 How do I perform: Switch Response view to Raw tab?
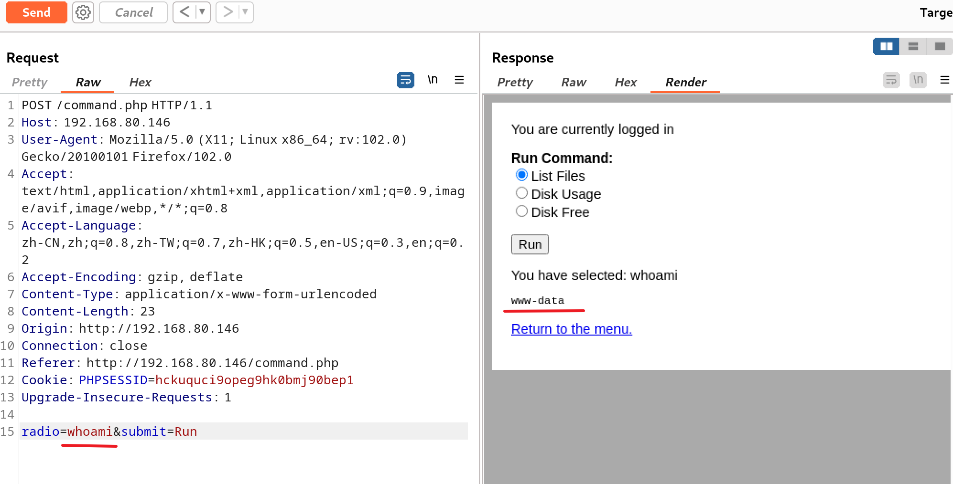tap(574, 82)
